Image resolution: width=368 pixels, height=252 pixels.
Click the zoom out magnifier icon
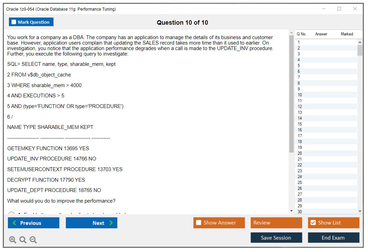tap(33, 240)
